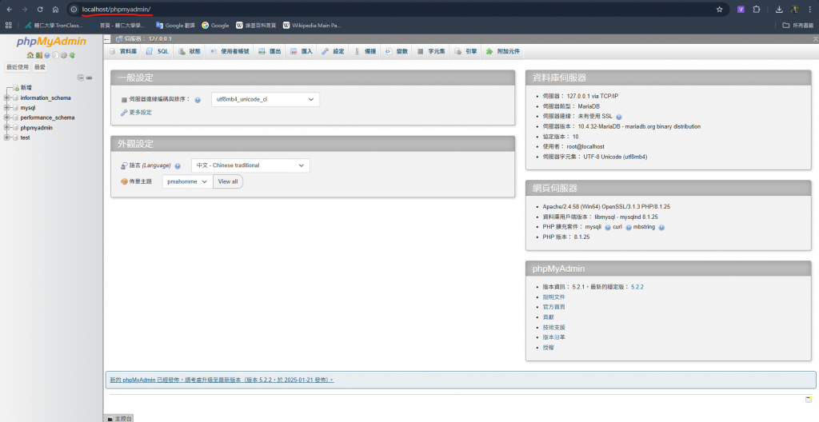
Task: Open the utf8mb4_unicode_ci collation dropdown
Action: tap(266, 99)
